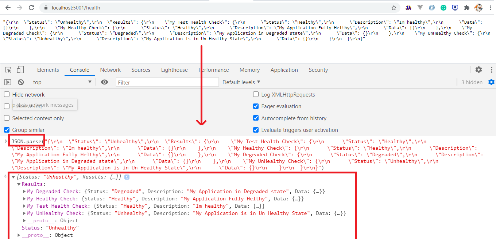
Task: Expand __proto__ under Results
Action: tap(24, 221)
